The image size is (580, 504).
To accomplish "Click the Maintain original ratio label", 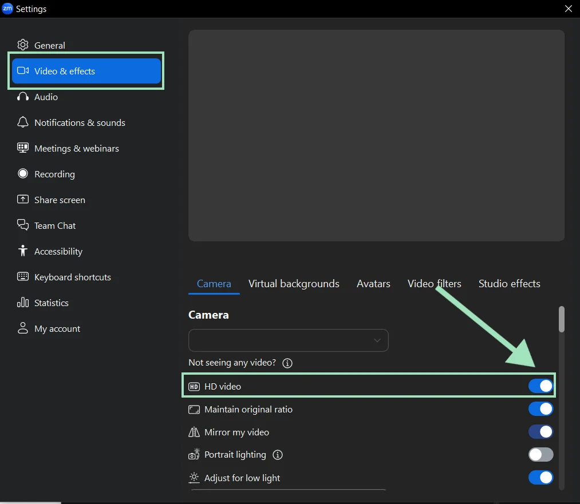I will (x=248, y=410).
